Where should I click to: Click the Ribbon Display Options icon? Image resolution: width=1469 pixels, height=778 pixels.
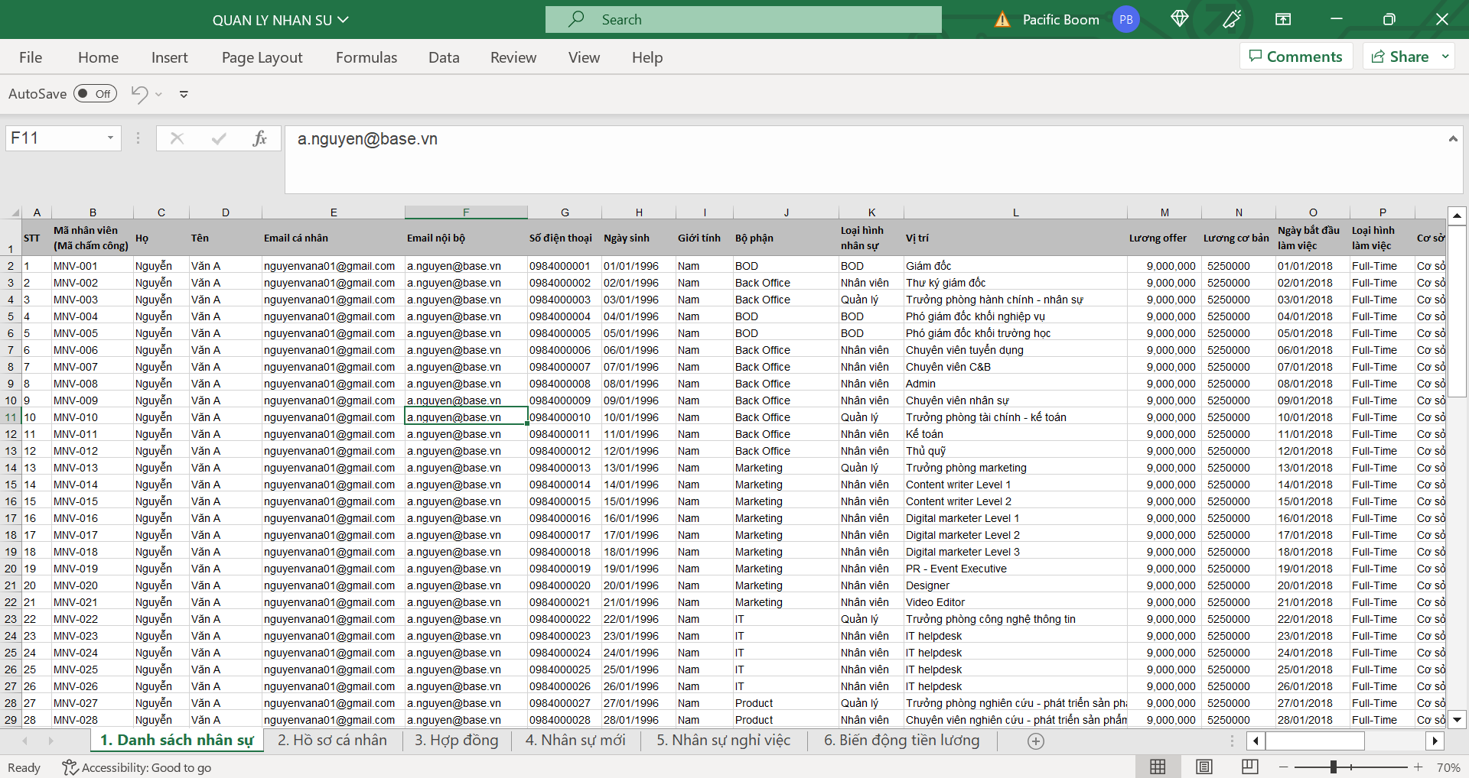(1283, 19)
